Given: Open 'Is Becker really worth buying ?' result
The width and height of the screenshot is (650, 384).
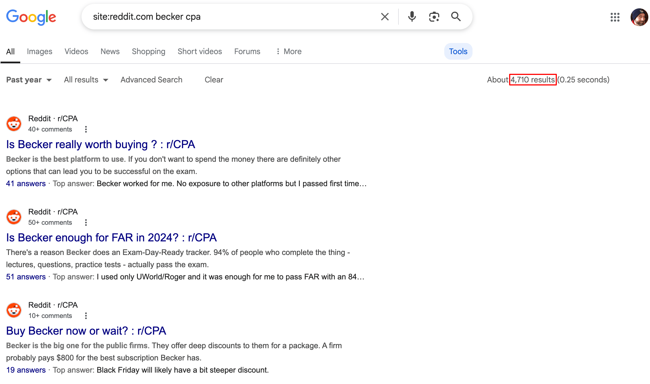Looking at the screenshot, I should click(x=101, y=145).
